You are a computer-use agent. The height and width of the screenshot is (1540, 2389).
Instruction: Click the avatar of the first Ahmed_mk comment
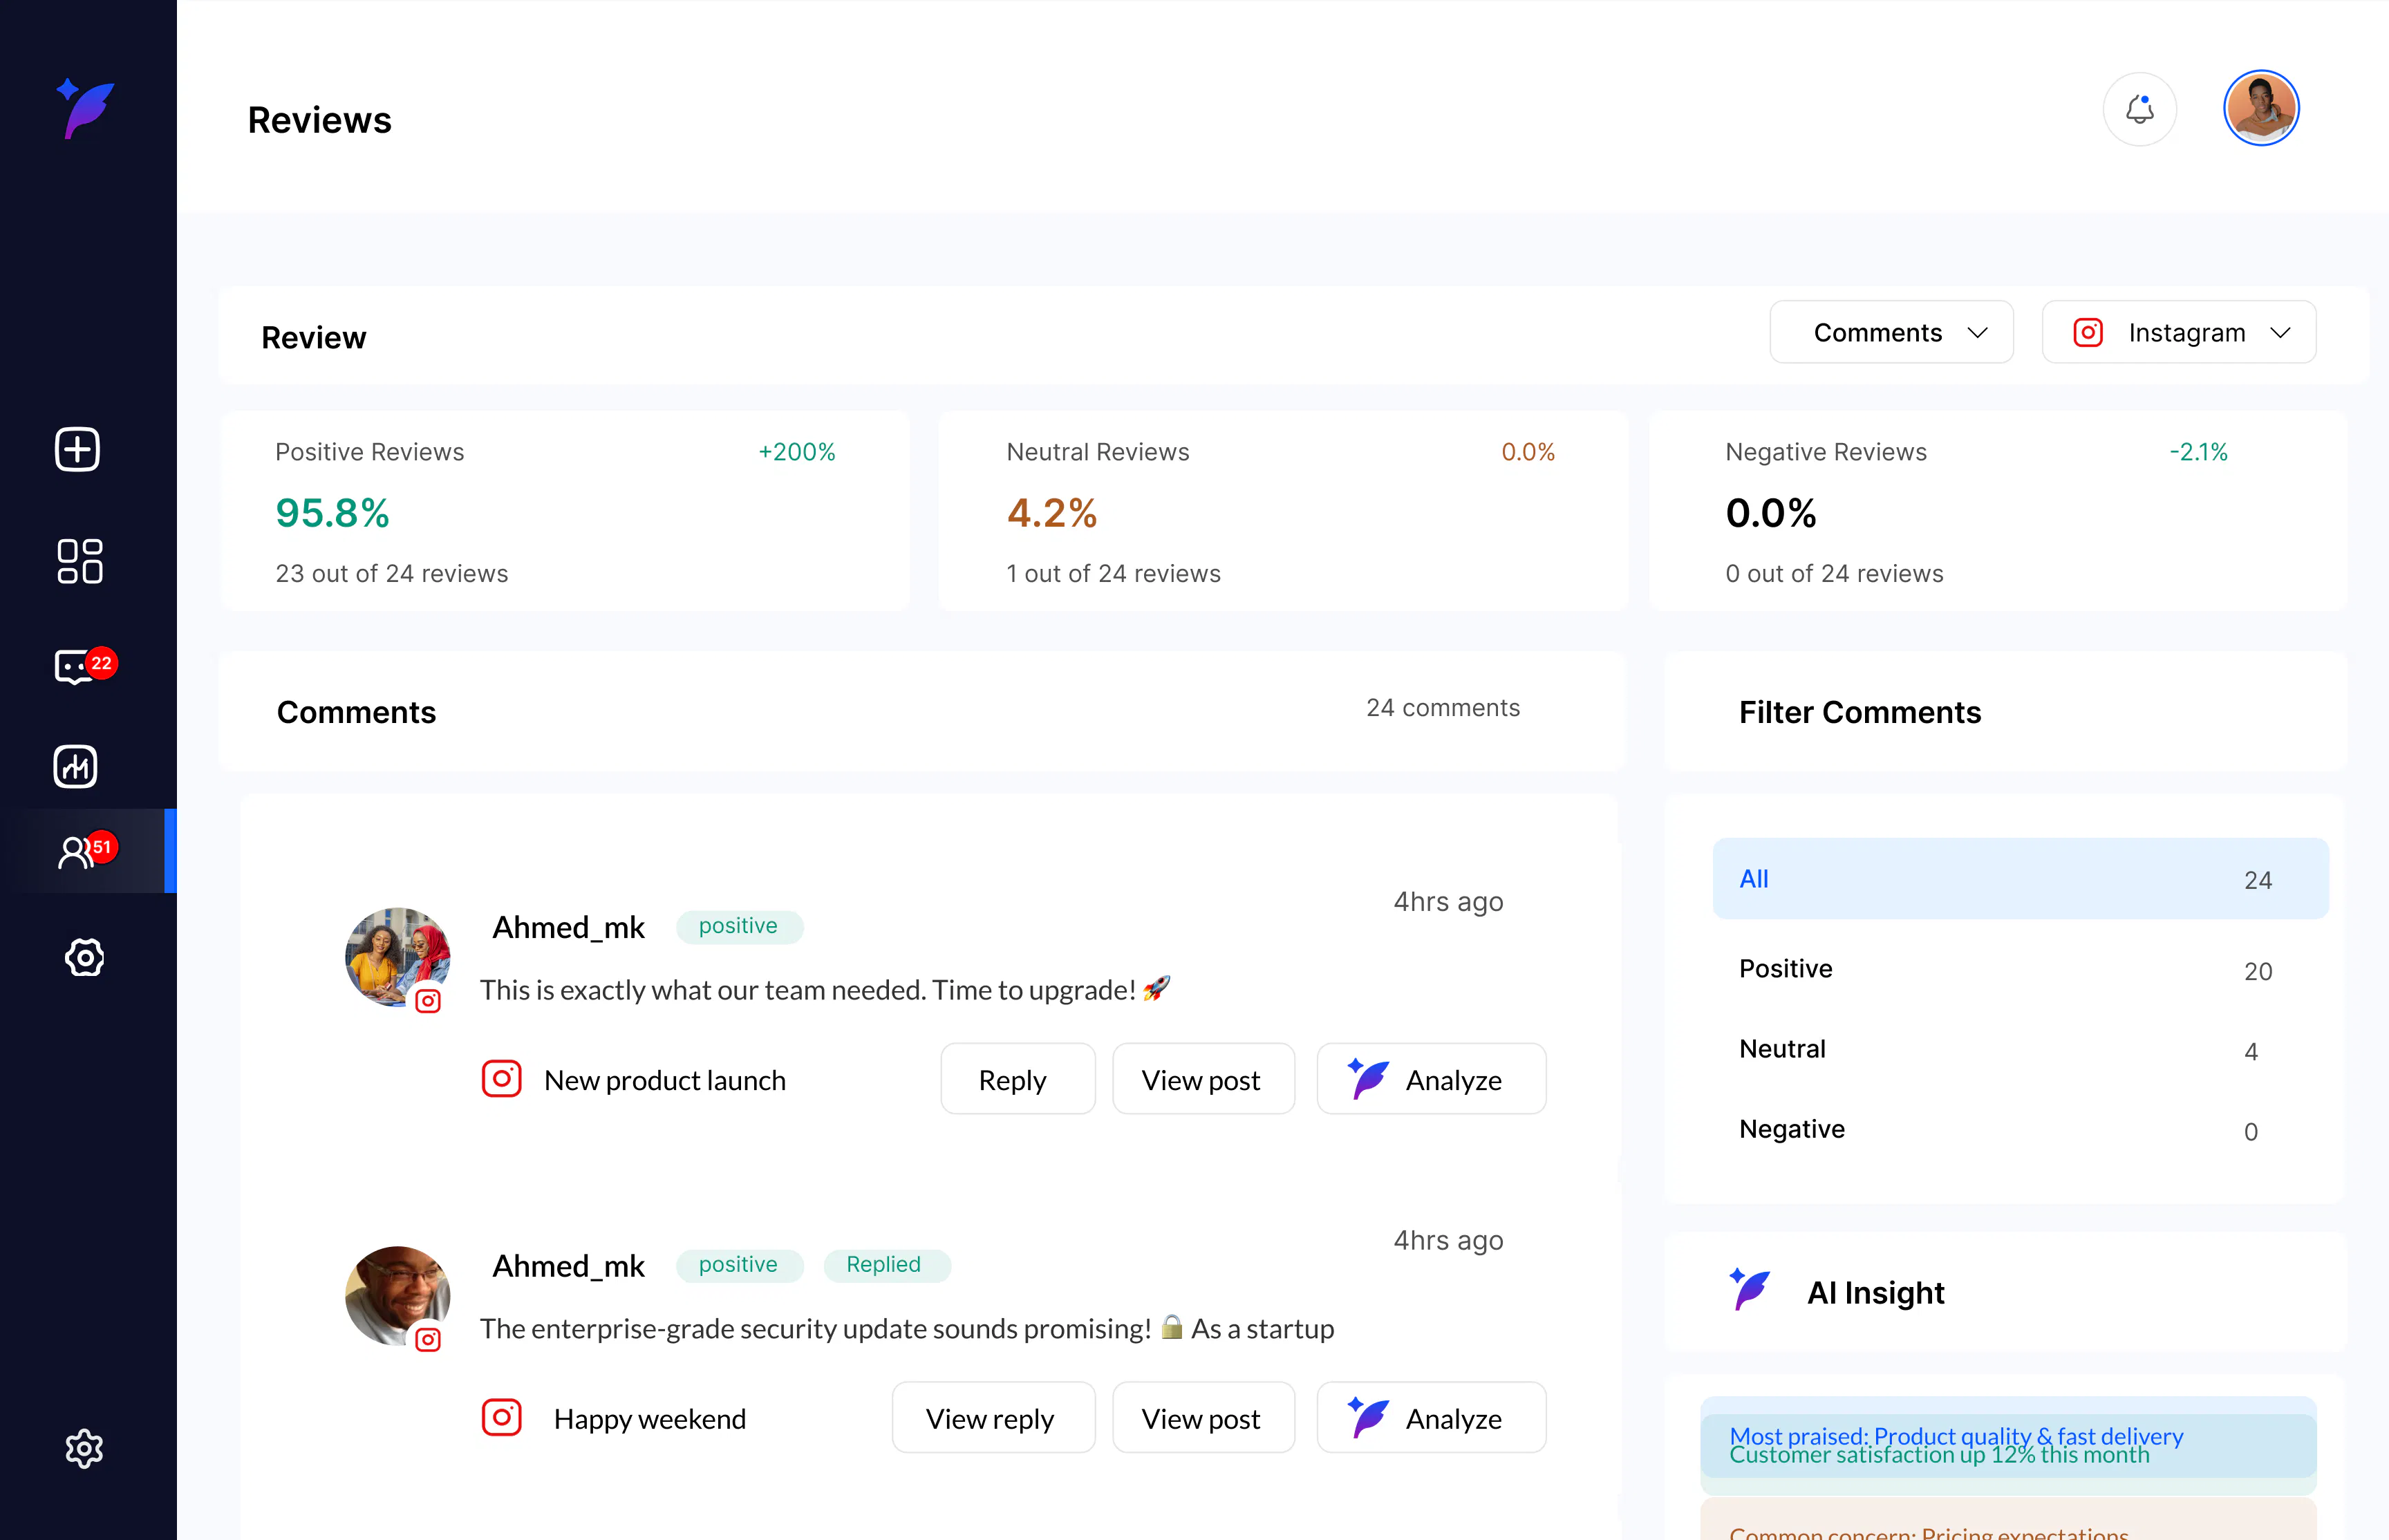click(x=397, y=957)
